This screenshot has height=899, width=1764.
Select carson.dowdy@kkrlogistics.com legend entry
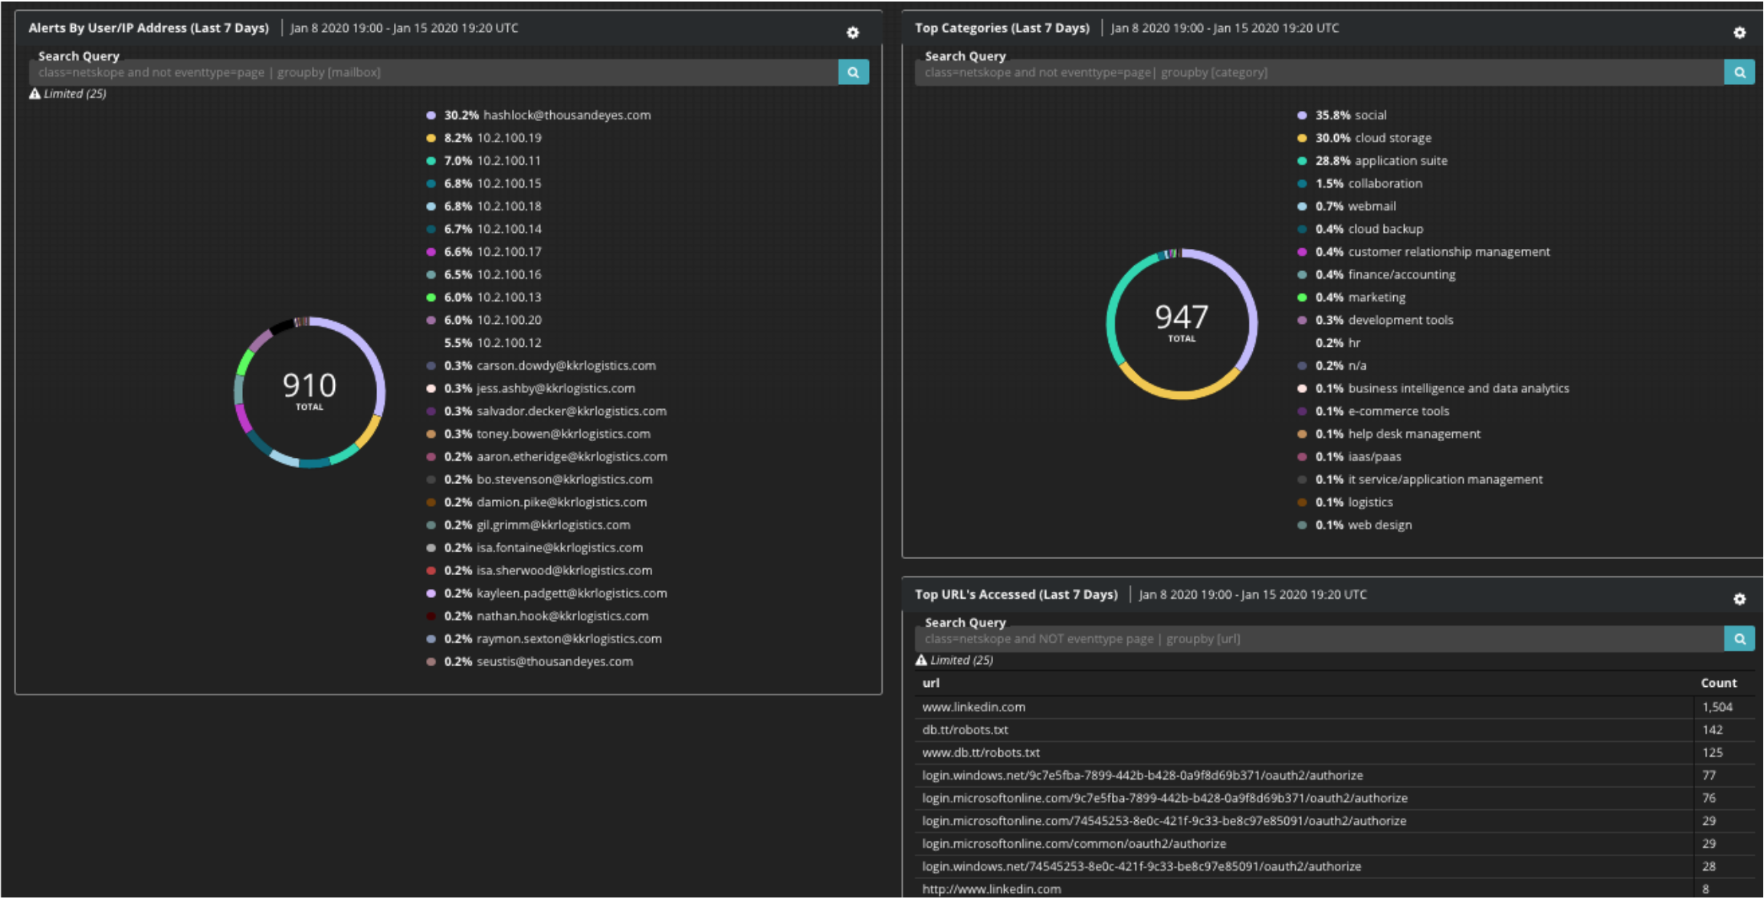(x=541, y=366)
